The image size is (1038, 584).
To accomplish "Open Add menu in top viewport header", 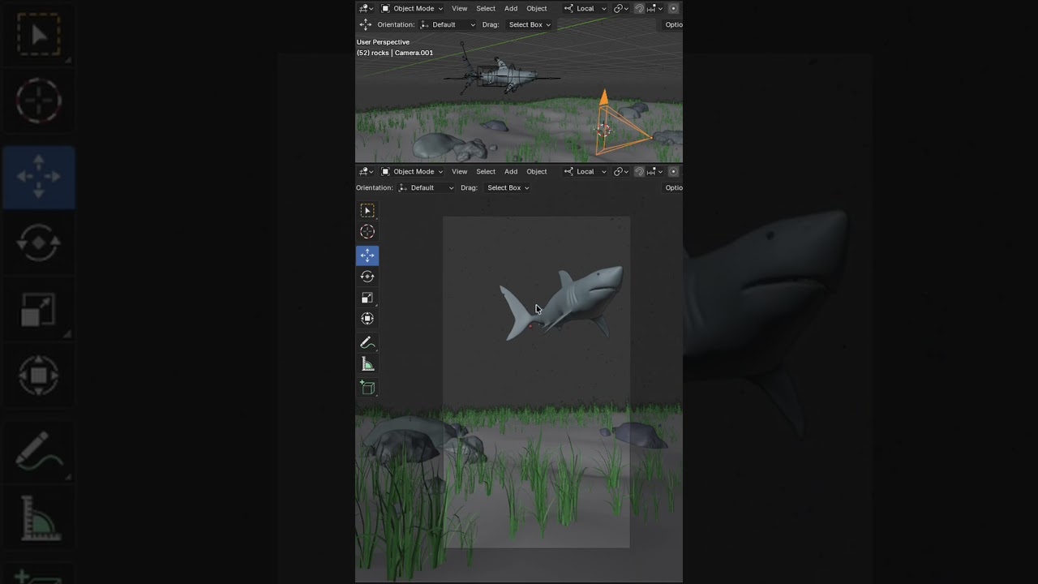I will coord(511,8).
